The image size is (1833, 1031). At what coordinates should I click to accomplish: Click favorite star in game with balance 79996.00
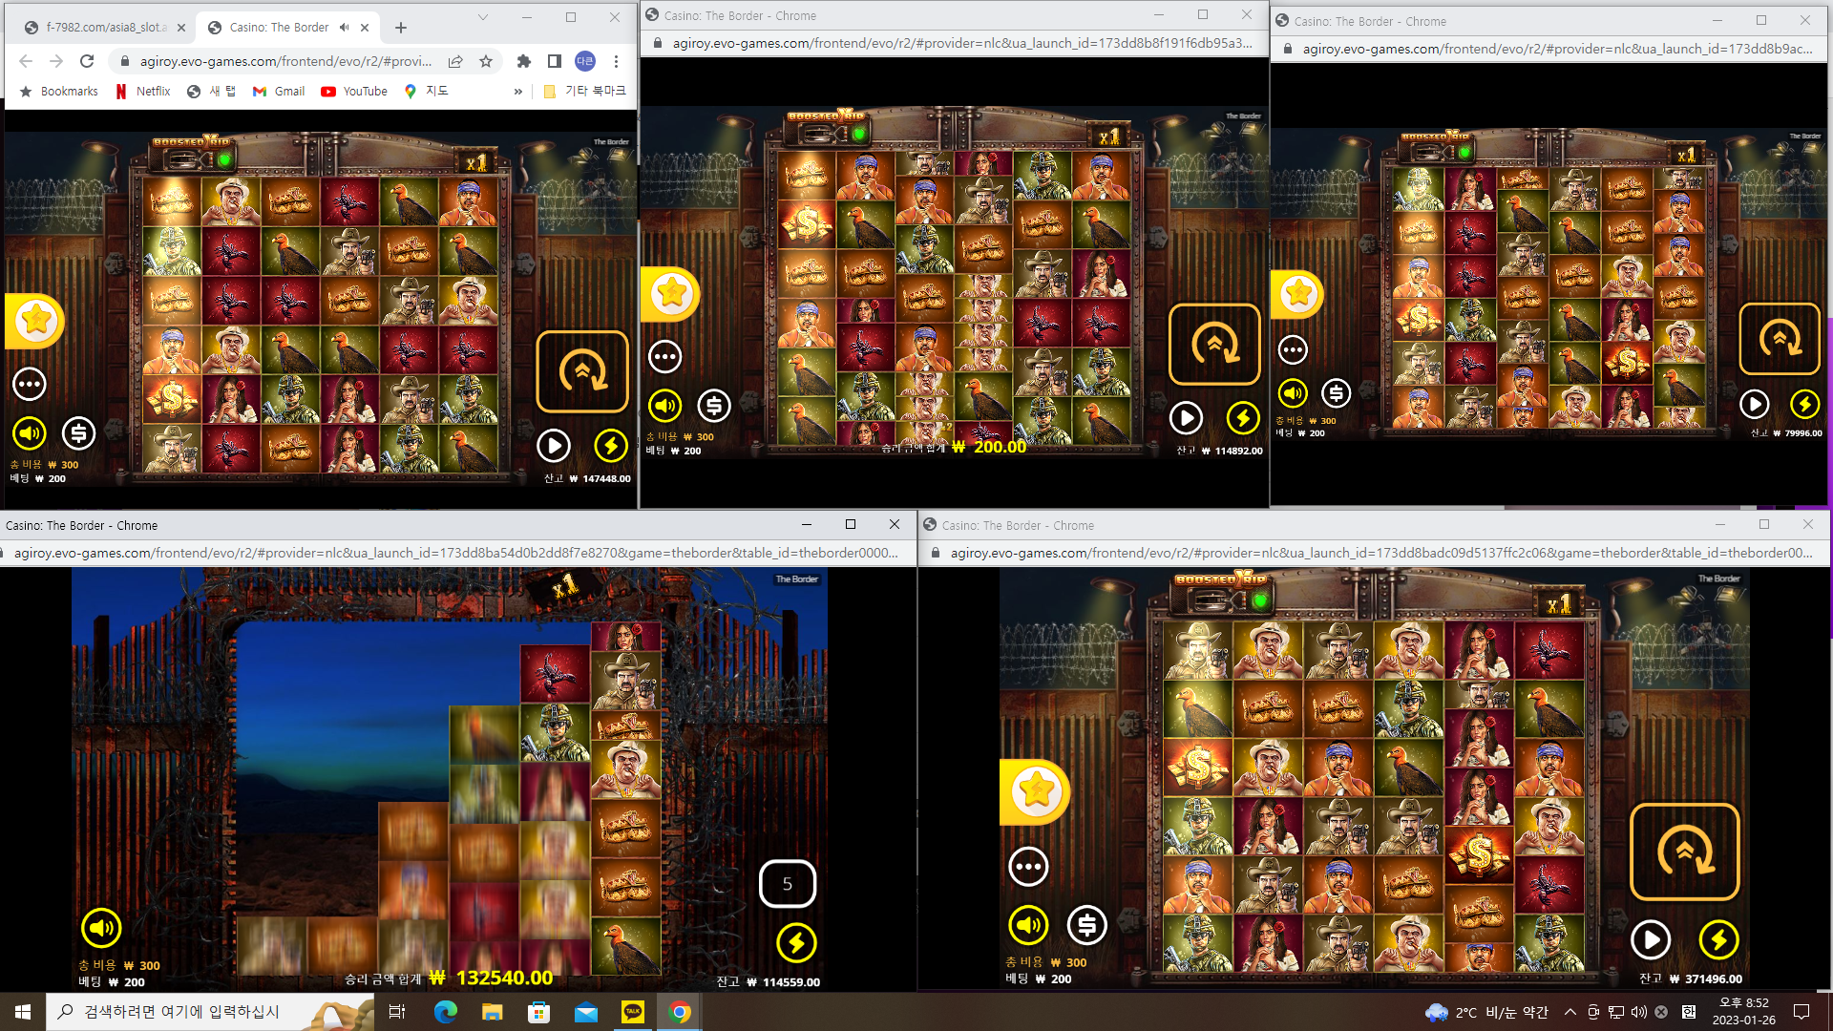[x=1298, y=294]
